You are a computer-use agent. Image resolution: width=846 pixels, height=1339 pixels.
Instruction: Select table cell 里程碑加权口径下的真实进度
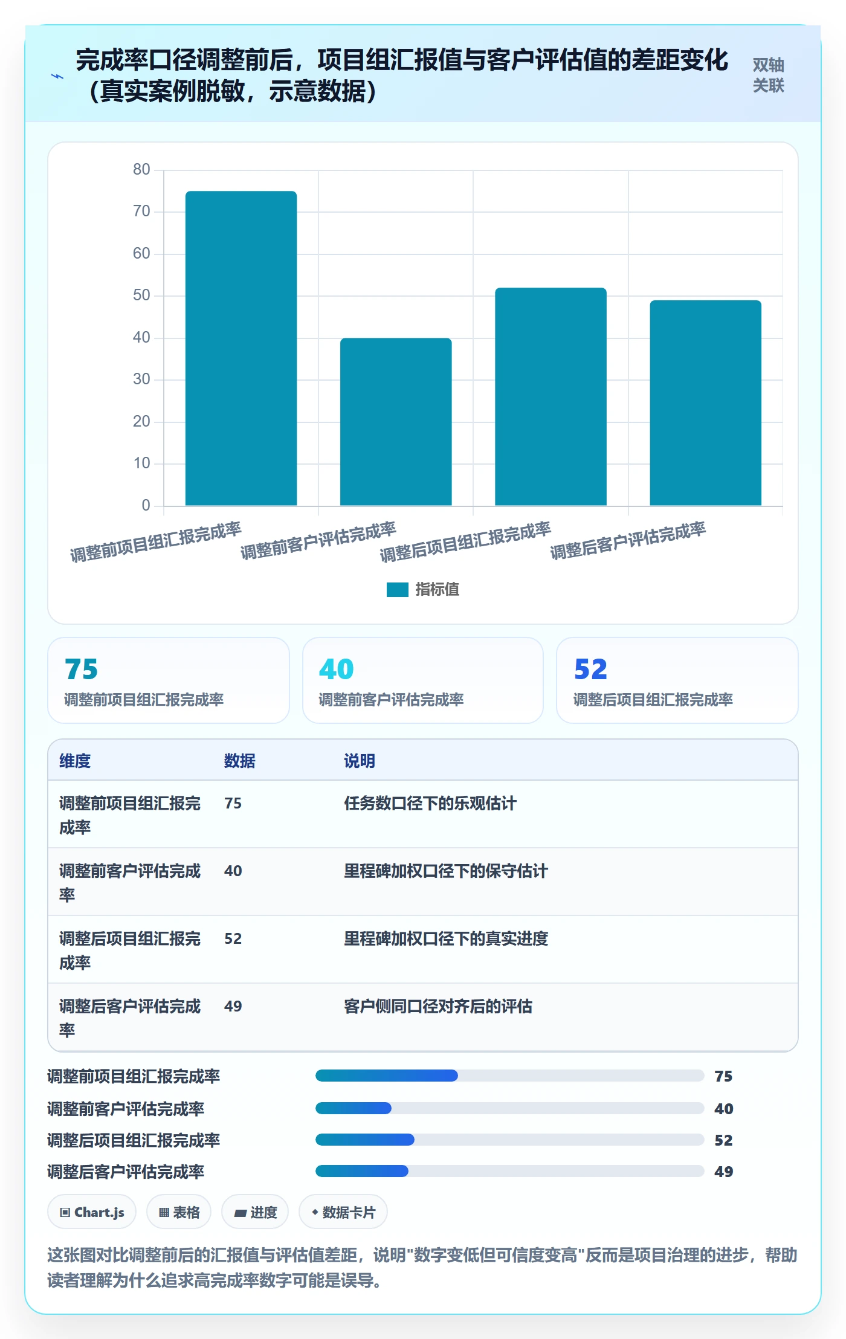[x=446, y=938]
